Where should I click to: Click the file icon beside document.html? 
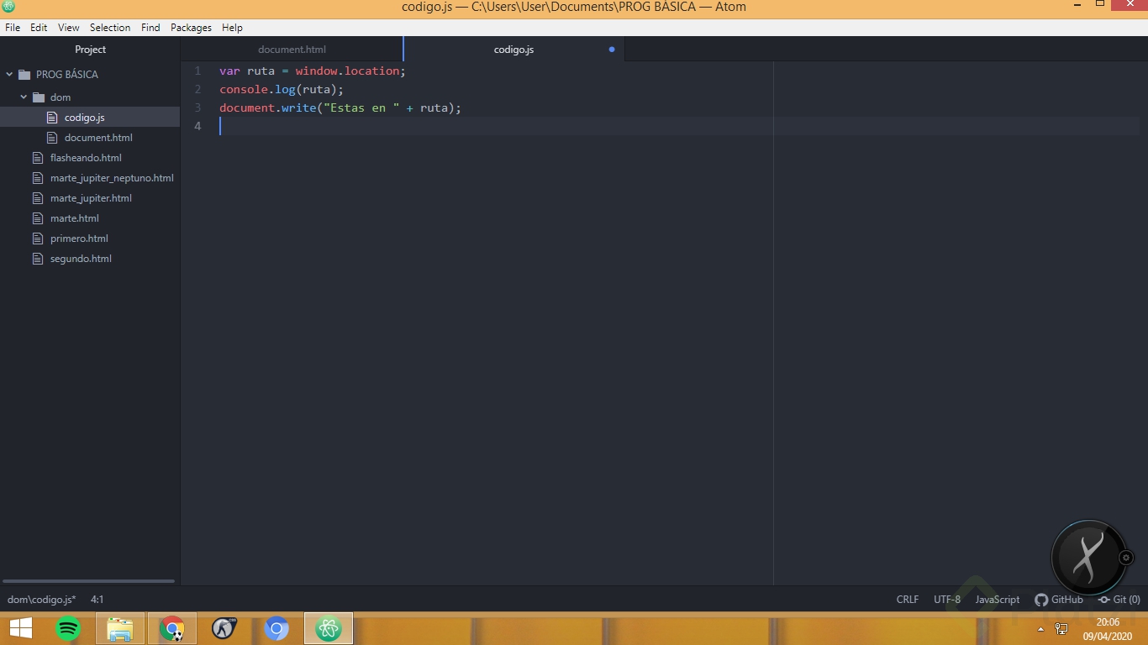point(51,138)
